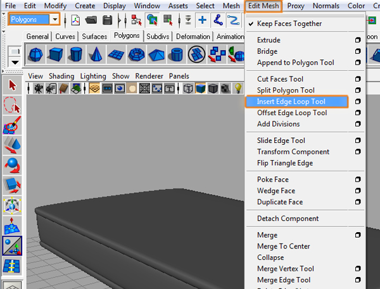Toggle Keep Faces Together option
Viewport: 380px width, 289px height.
[289, 24]
